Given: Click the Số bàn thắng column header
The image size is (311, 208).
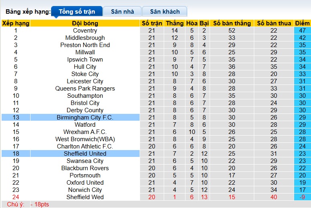Looking at the screenshot, I should (x=232, y=23).
